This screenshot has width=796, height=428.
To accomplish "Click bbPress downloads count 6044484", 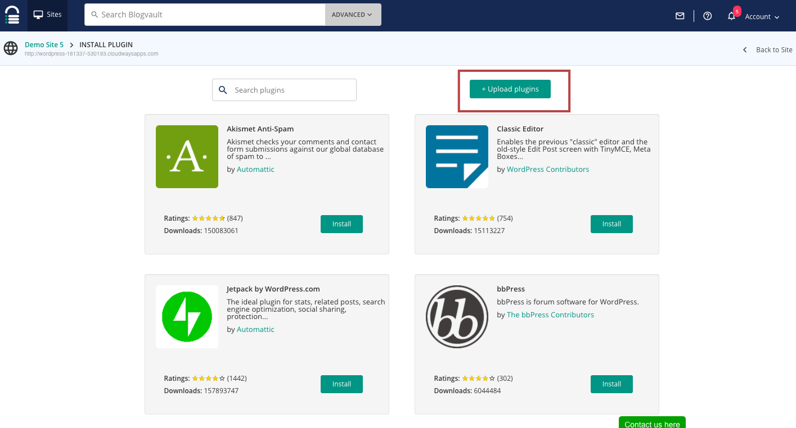I will 487,390.
